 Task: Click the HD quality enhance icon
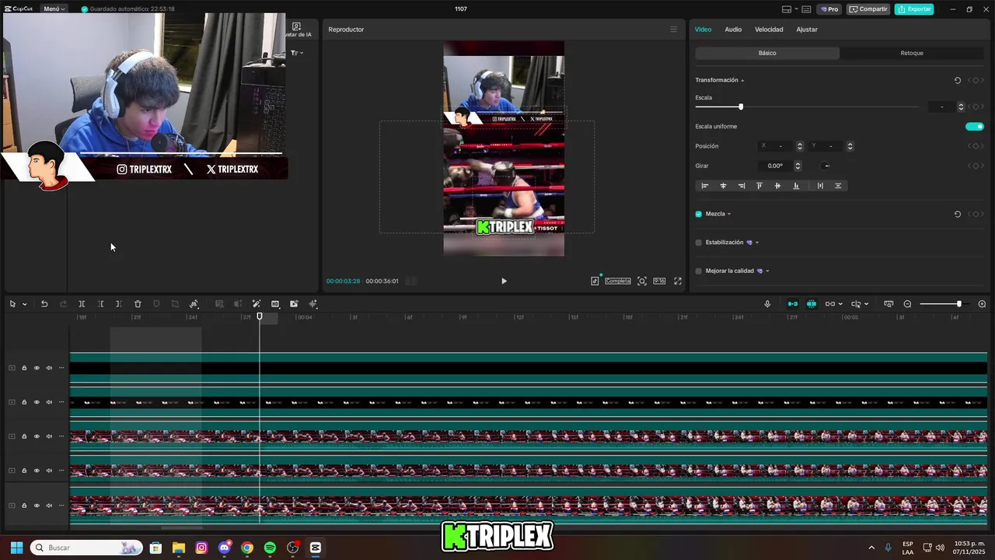pos(275,304)
